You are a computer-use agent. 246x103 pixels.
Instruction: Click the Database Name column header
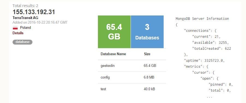pos(113,54)
